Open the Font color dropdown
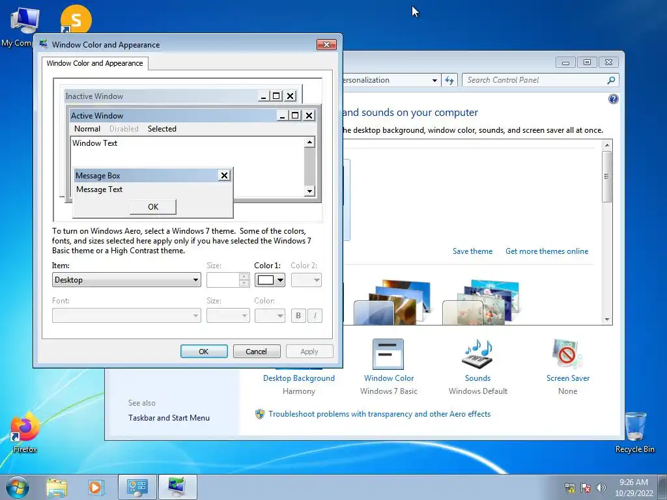 click(270, 316)
